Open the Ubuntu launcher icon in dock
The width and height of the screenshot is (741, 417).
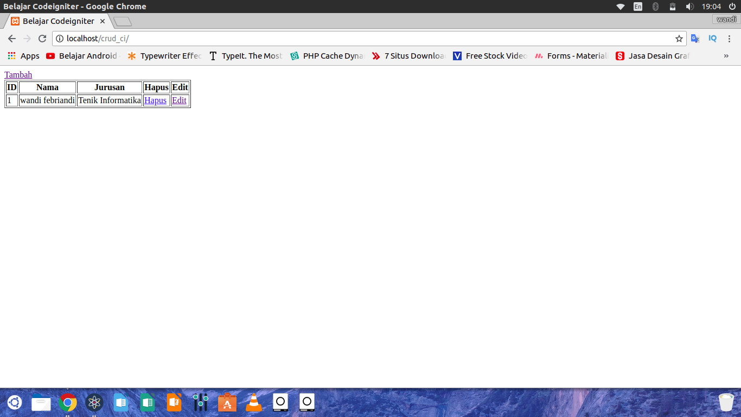(x=15, y=402)
